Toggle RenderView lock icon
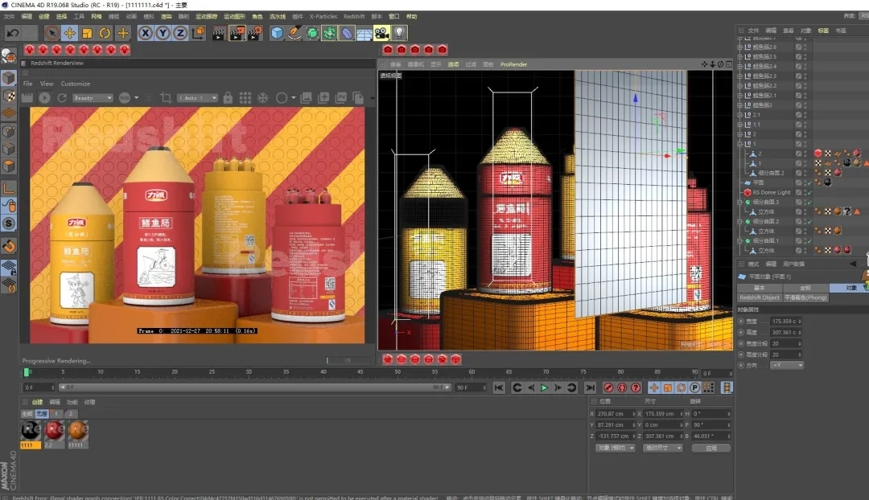 228,98
